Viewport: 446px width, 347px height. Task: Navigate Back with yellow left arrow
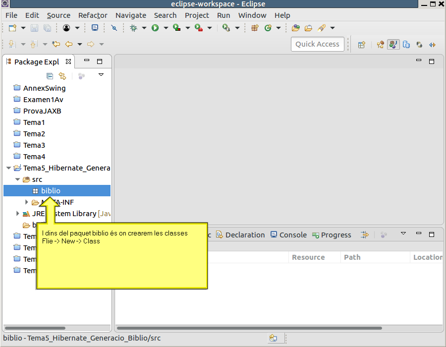point(69,44)
